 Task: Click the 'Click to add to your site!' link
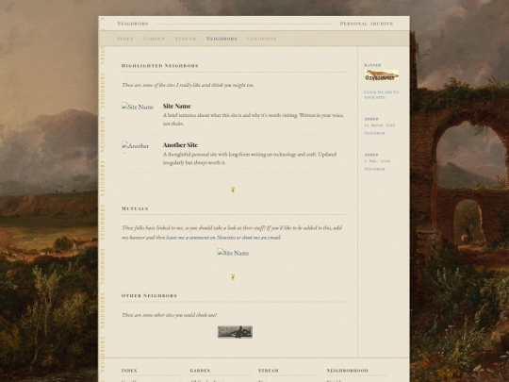382,94
